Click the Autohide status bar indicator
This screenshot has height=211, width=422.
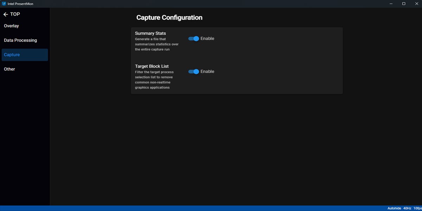click(x=394, y=208)
